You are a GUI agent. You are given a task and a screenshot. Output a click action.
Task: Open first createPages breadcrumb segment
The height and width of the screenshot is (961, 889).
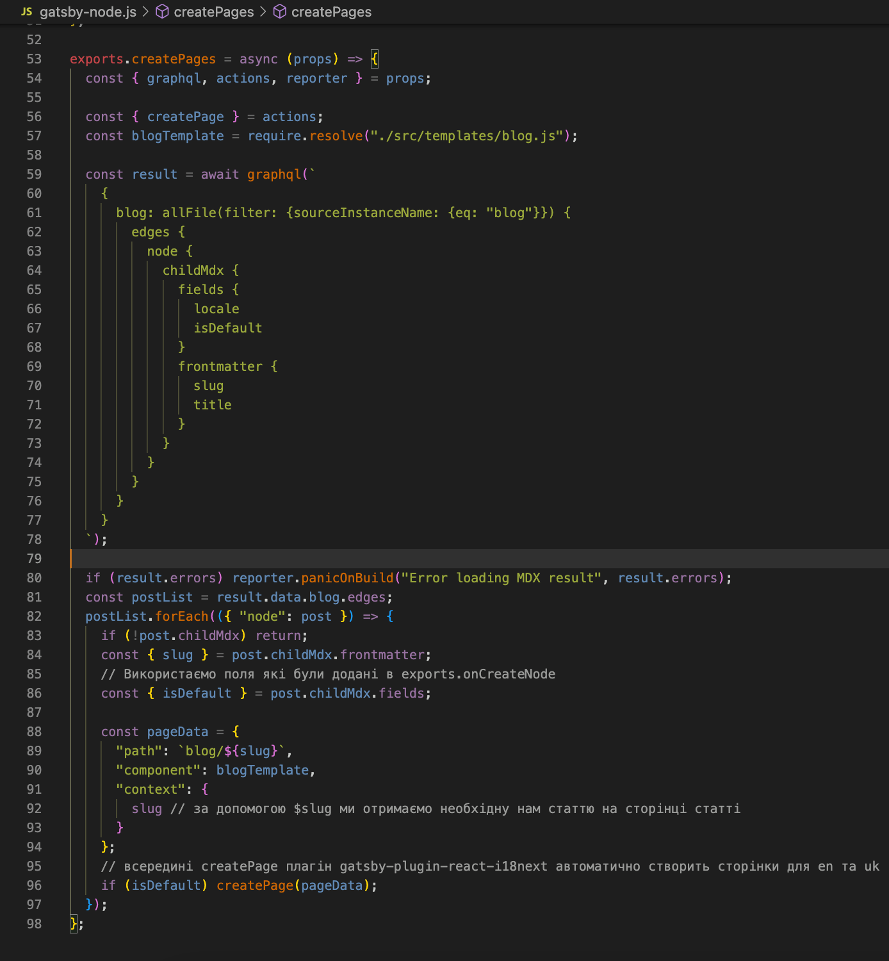(x=214, y=12)
